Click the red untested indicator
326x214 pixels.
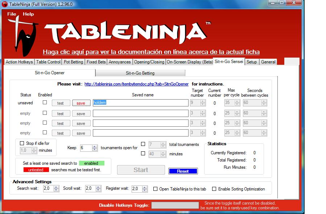(x=36, y=170)
